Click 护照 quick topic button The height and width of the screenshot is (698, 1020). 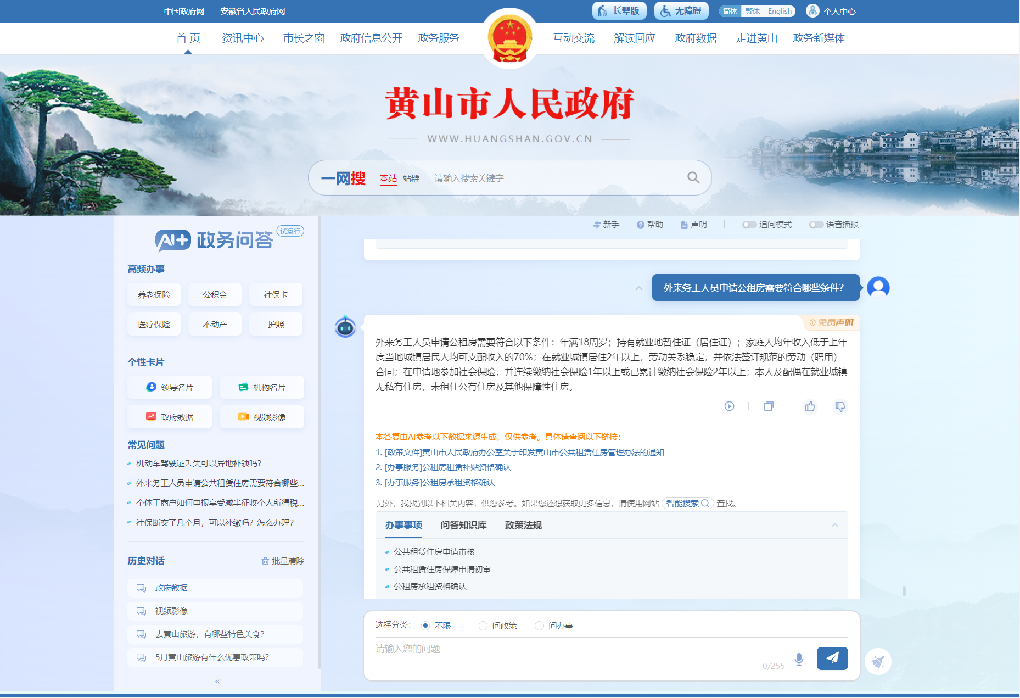[x=276, y=324]
